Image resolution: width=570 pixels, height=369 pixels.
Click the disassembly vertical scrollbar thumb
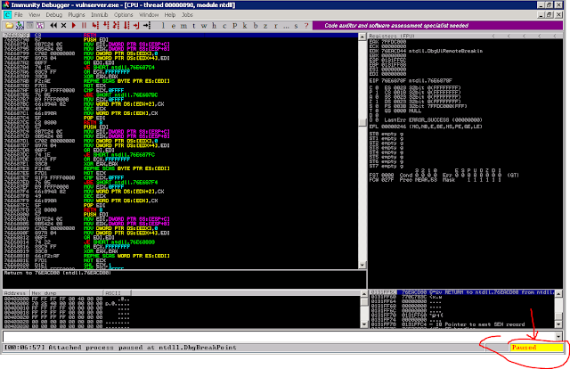tap(362, 121)
